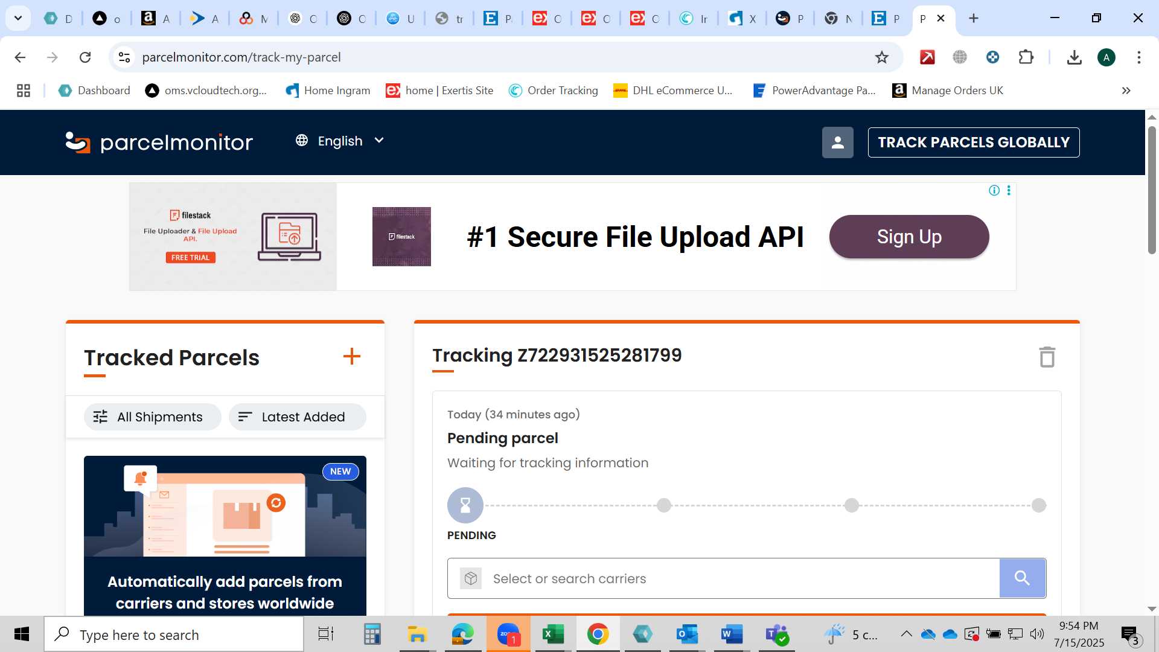Click the Tracking Z722931525281799 heading
Screen dimensions: 1159x652
click(557, 355)
